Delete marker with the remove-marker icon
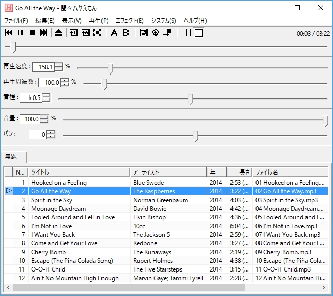The image size is (333, 296). pos(167,33)
